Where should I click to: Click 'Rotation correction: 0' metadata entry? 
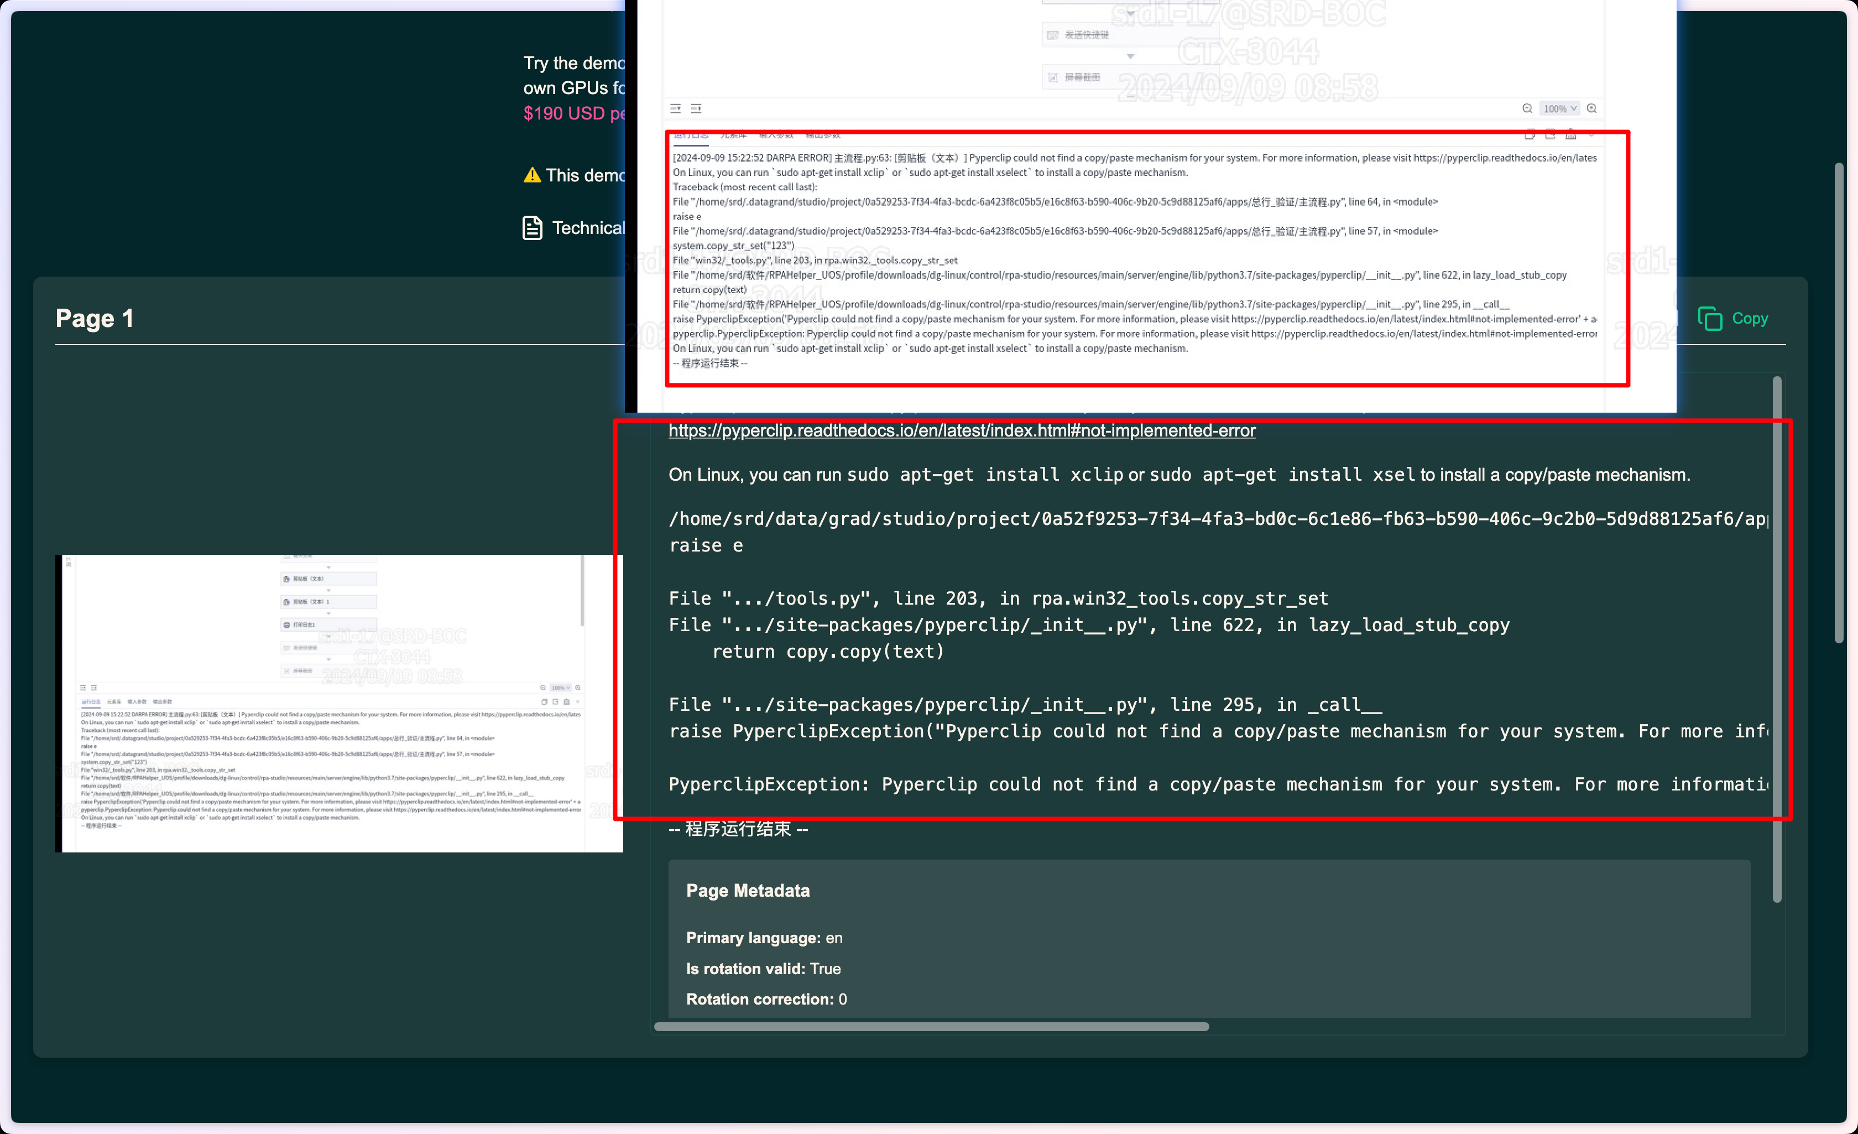click(766, 999)
